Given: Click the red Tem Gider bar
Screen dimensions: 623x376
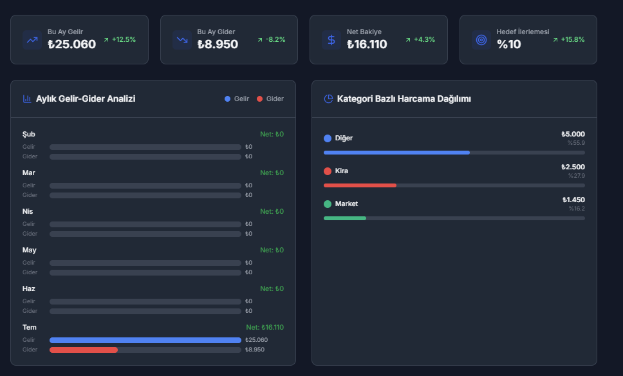Looking at the screenshot, I should [84, 350].
